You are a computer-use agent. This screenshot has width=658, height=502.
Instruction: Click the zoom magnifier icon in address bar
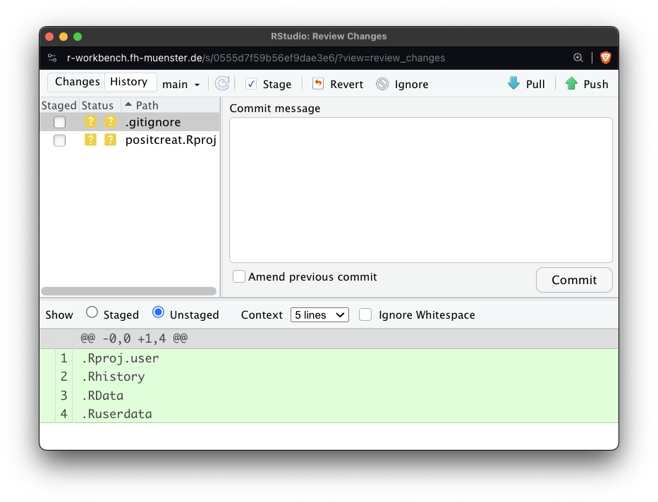[578, 58]
